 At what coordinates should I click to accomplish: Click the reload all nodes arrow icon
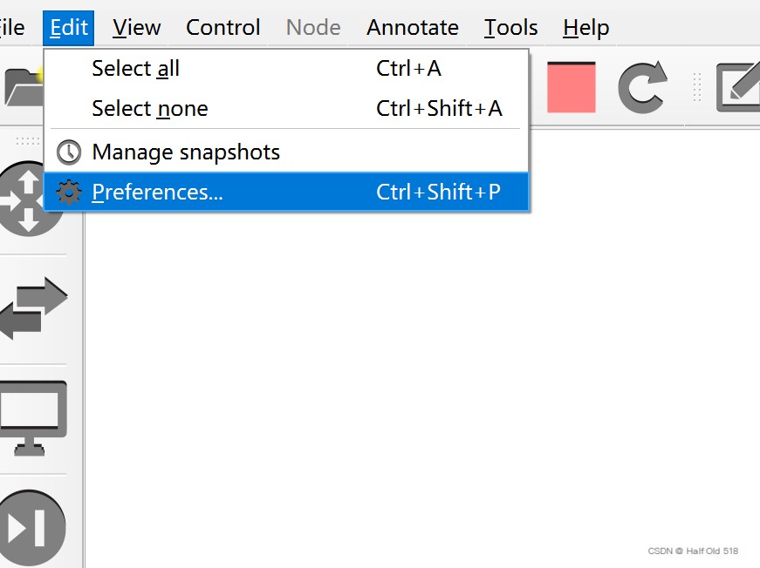coord(643,88)
